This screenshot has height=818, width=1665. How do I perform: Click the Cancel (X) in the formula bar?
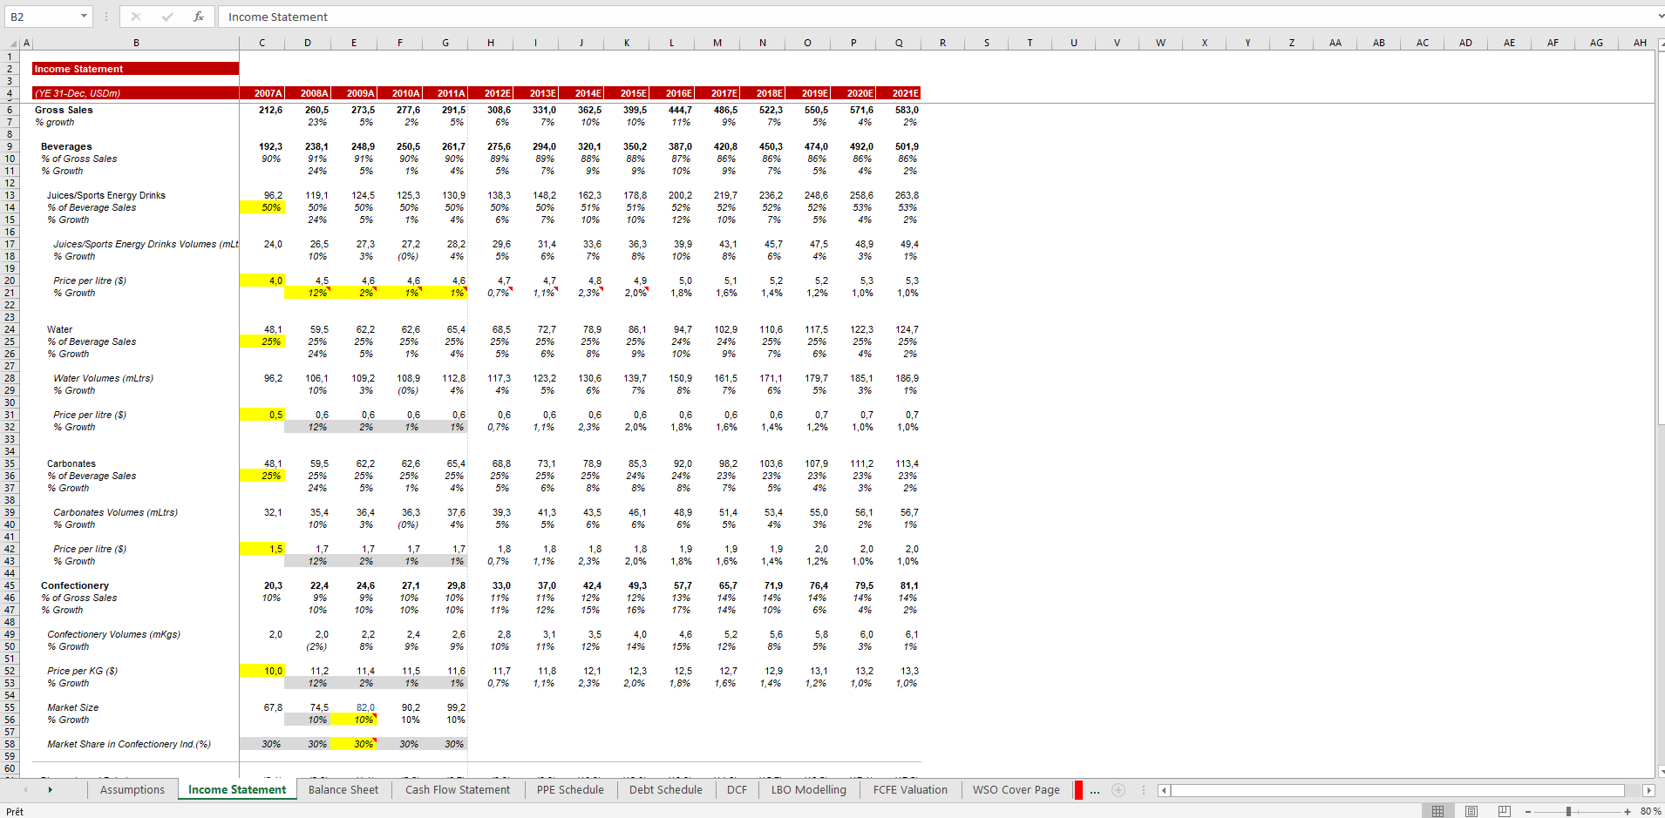(x=135, y=17)
